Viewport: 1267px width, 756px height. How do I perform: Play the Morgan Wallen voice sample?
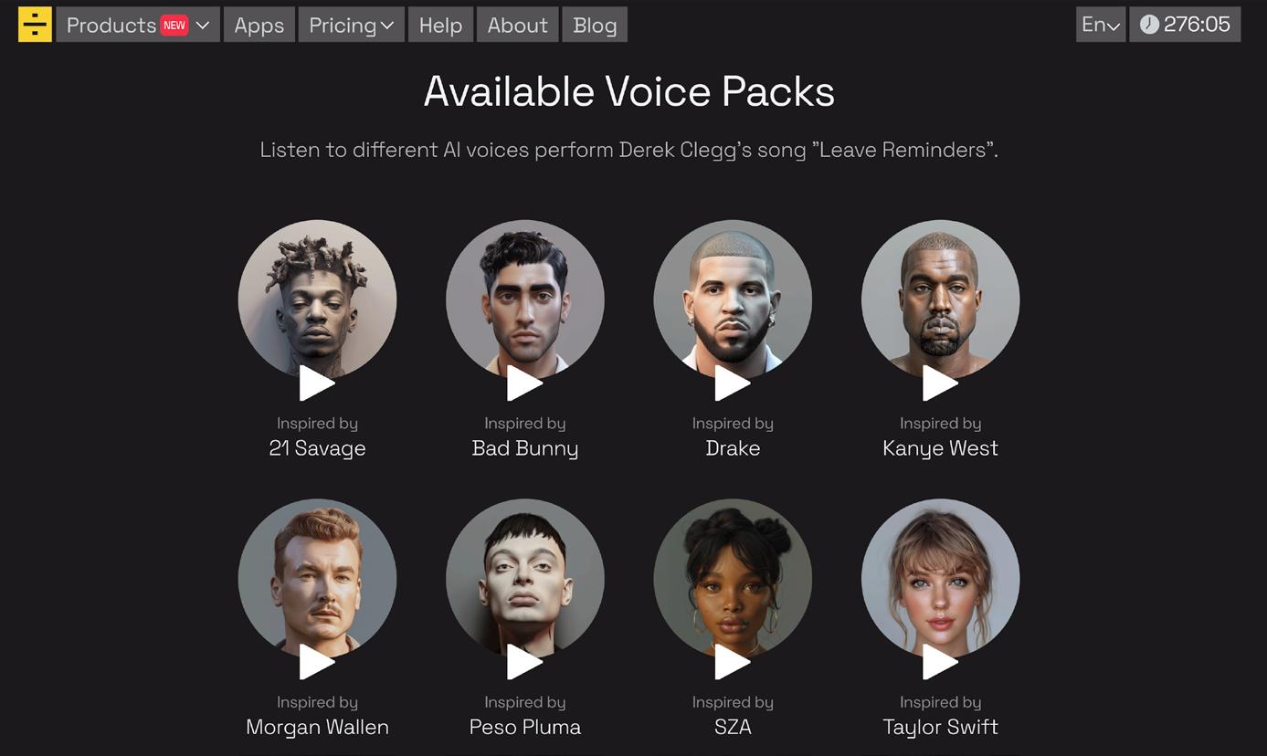click(x=316, y=662)
